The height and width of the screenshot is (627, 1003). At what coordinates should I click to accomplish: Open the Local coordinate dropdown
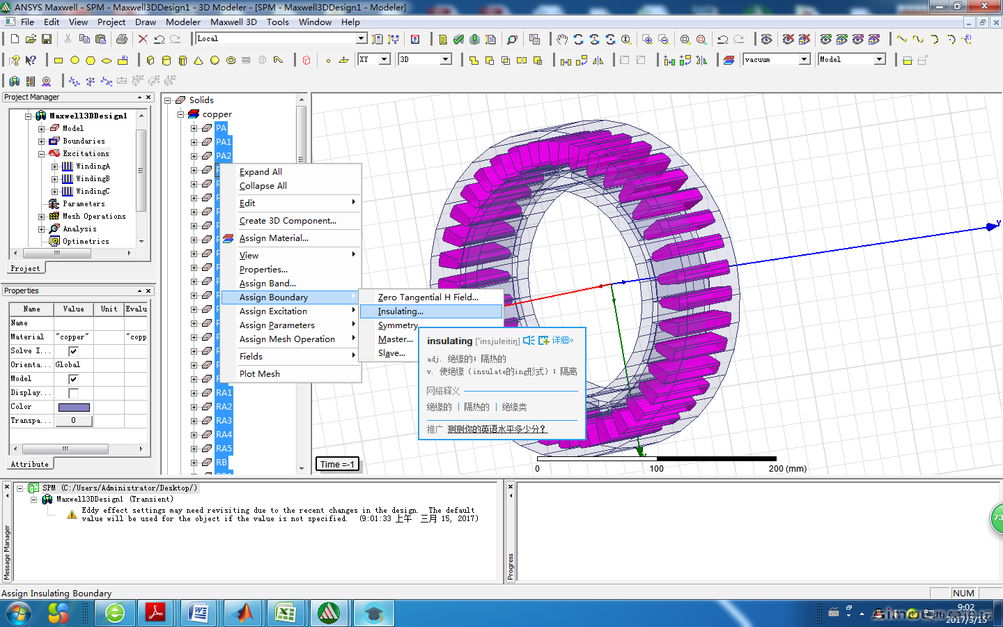click(361, 38)
